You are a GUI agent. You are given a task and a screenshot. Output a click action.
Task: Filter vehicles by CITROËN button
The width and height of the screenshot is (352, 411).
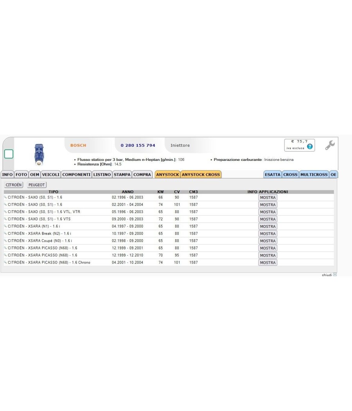click(14, 185)
